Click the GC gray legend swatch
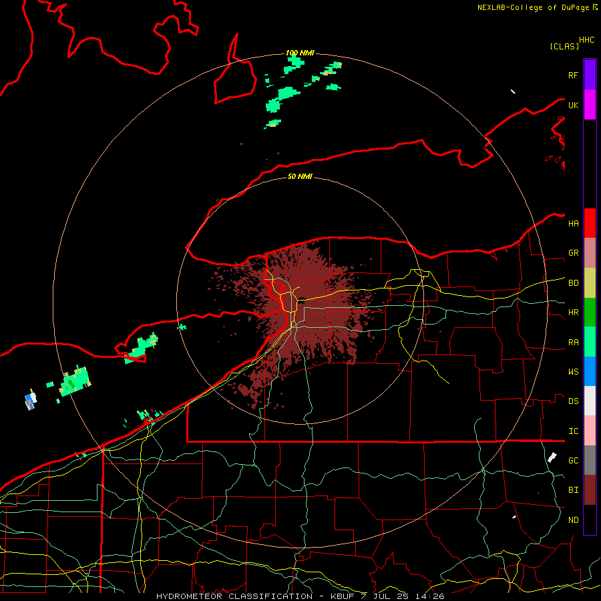Screen dimensions: 601x601 pyautogui.click(x=590, y=460)
